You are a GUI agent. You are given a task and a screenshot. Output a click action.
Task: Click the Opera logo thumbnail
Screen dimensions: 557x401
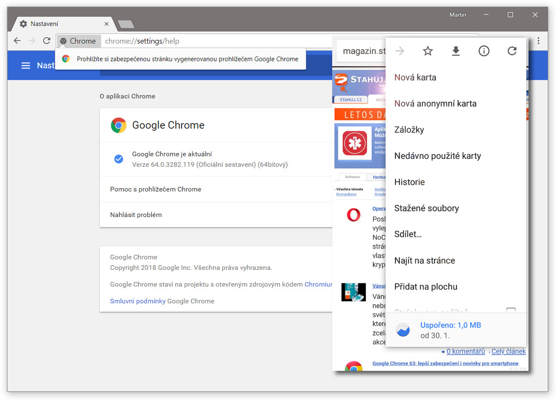(354, 215)
